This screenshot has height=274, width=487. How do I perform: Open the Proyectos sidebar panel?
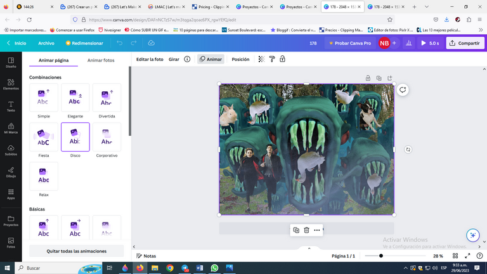coord(11,221)
